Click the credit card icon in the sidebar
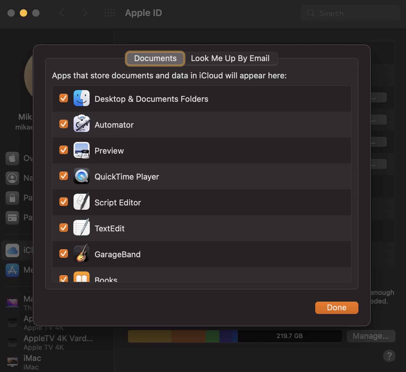This screenshot has width=406, height=372. click(12, 217)
